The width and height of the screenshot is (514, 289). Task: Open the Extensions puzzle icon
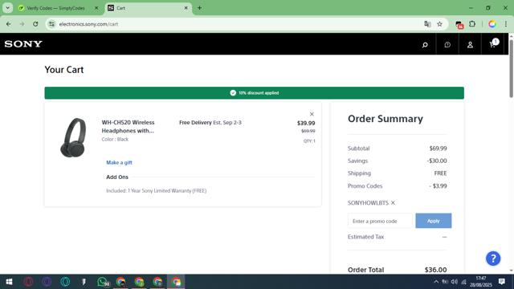[472, 24]
